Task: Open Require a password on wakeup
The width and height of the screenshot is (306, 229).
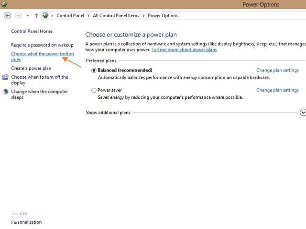Action: (42, 45)
